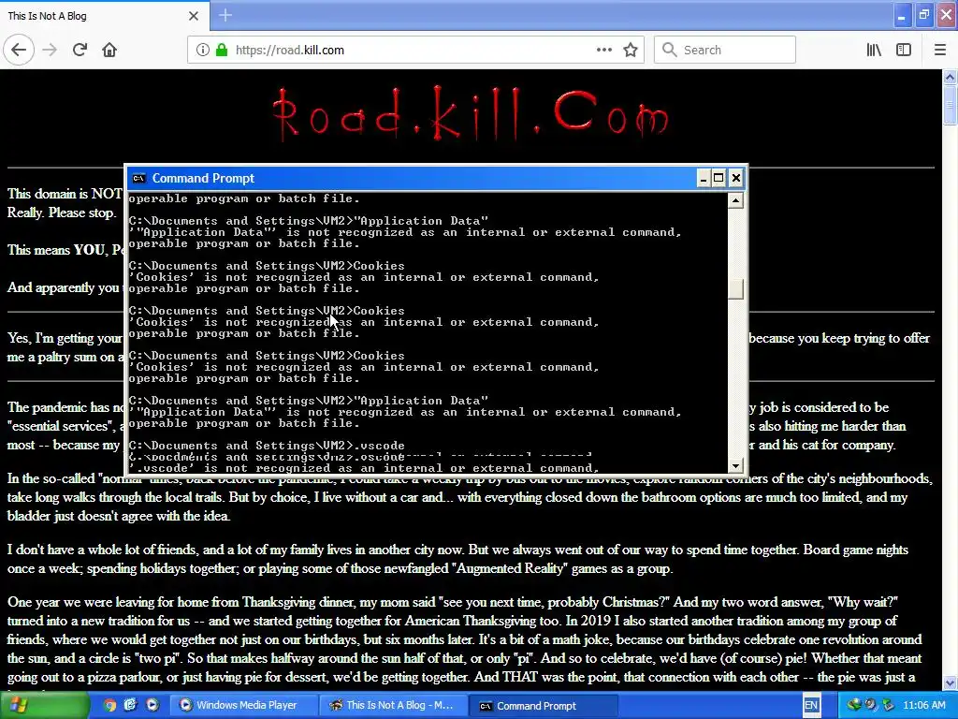This screenshot has height=719, width=958.
Task: Click the Road.Kill.Com red logo
Action: (x=470, y=113)
